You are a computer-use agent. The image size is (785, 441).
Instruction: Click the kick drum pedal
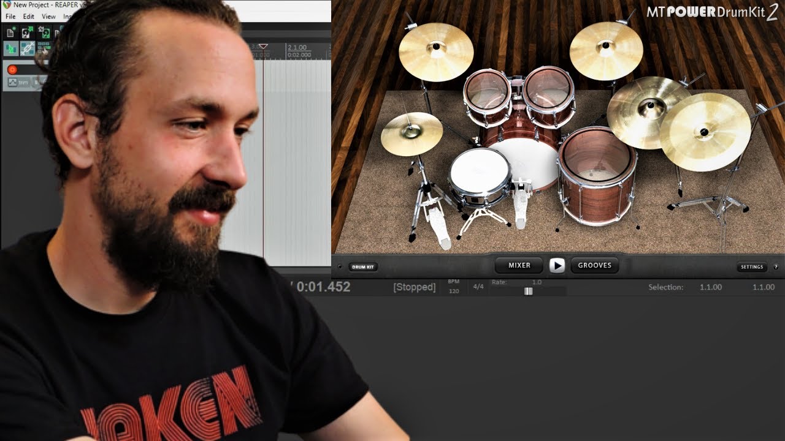(x=521, y=205)
